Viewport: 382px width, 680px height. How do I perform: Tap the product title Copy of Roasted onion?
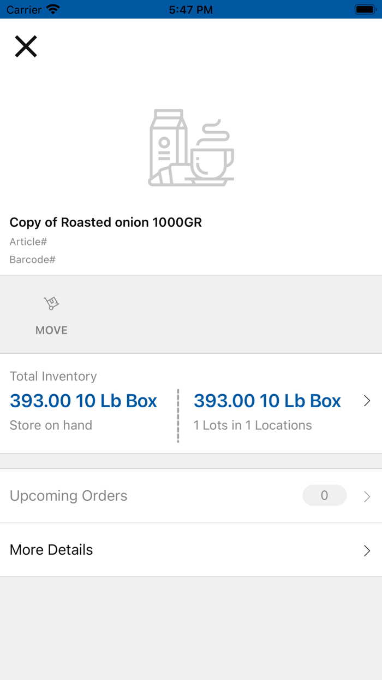(106, 222)
